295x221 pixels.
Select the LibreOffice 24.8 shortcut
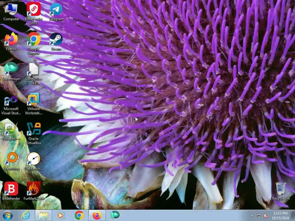33,73
